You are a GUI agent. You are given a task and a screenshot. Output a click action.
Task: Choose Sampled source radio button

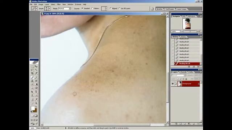[x=82, y=9]
